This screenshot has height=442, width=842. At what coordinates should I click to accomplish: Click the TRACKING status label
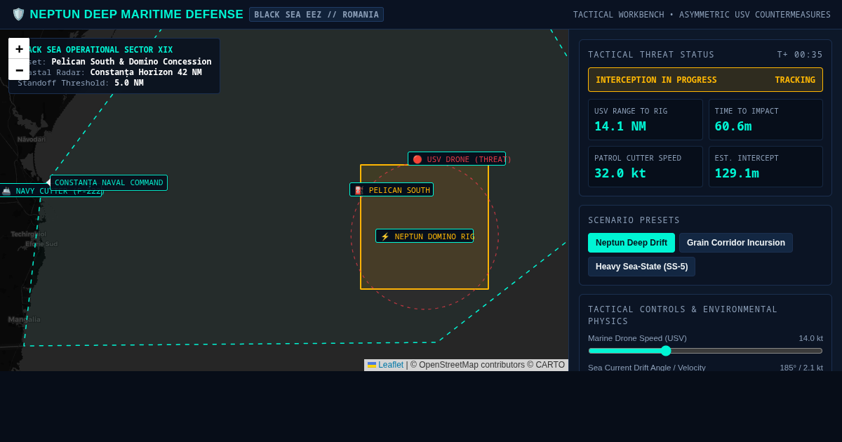coord(795,80)
